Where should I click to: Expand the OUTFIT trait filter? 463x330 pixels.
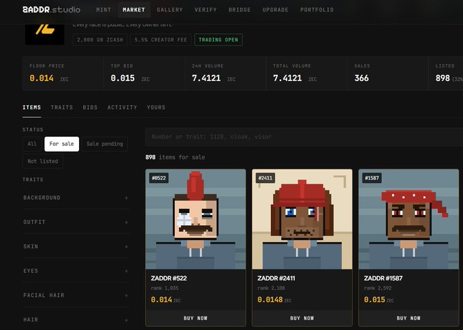76,222
